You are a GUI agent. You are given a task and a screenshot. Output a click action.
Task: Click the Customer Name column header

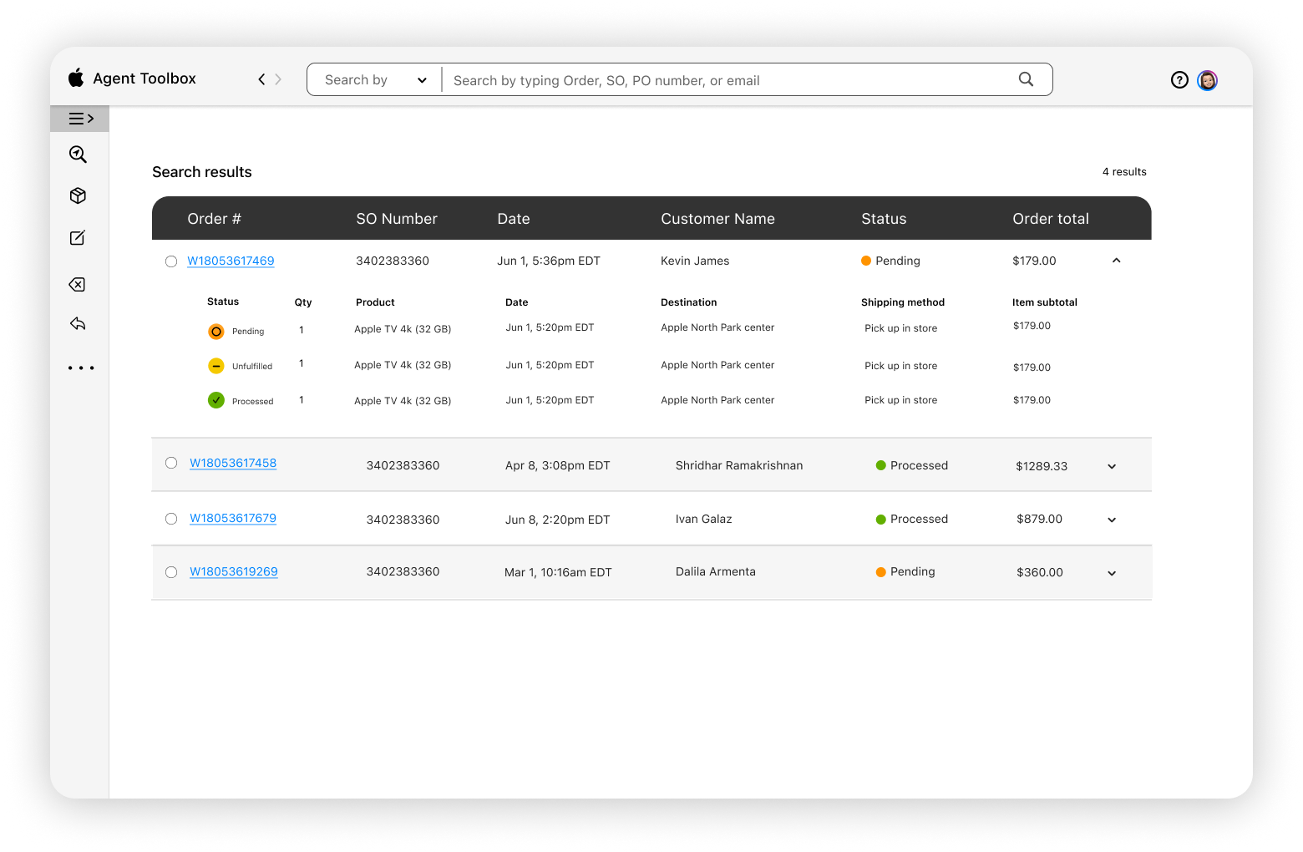(717, 219)
